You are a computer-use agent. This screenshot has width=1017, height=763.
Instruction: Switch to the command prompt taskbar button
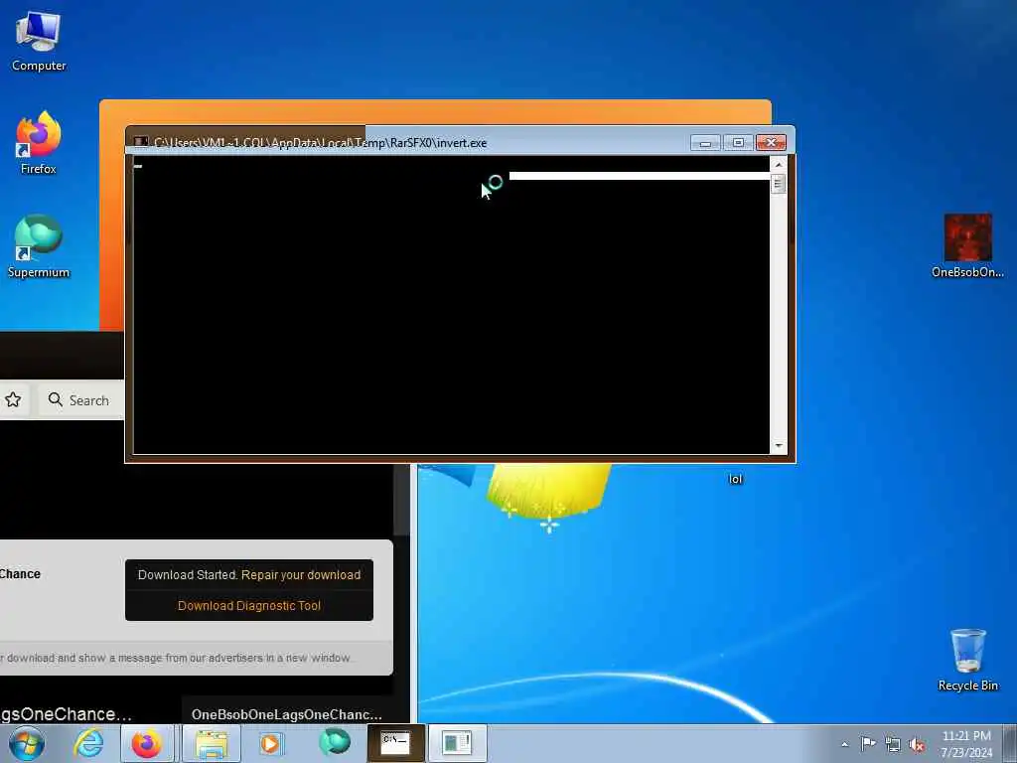pyautogui.click(x=395, y=743)
